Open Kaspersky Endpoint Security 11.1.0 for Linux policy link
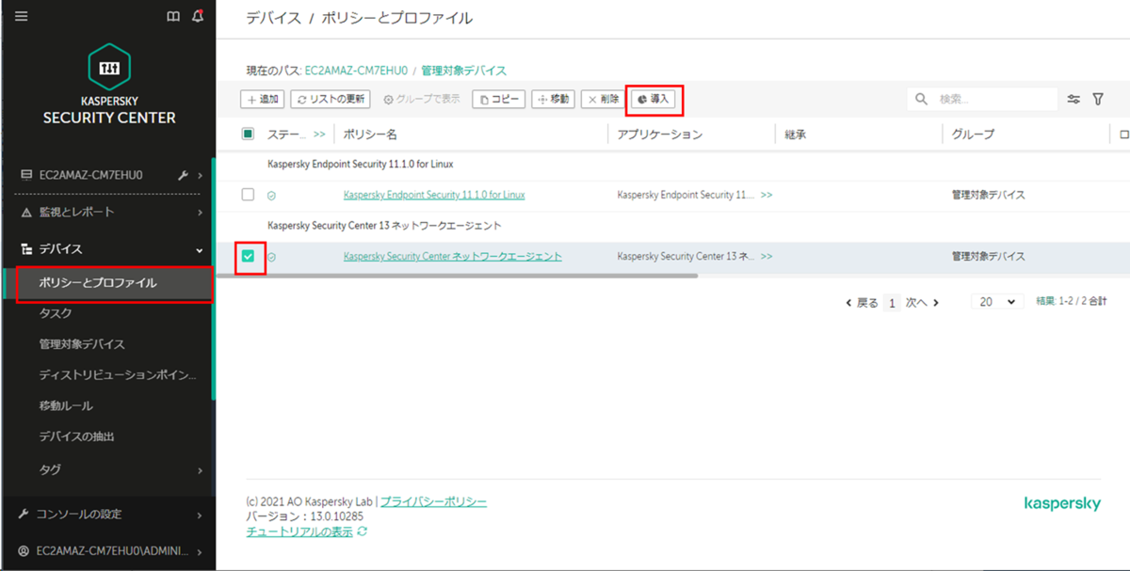This screenshot has width=1130, height=571. coord(434,195)
